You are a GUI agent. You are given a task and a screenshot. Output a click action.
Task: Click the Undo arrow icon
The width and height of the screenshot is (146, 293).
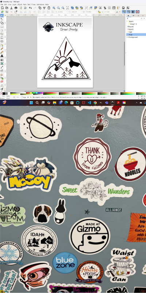(30, 8)
